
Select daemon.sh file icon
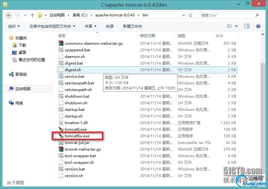pos(61,57)
